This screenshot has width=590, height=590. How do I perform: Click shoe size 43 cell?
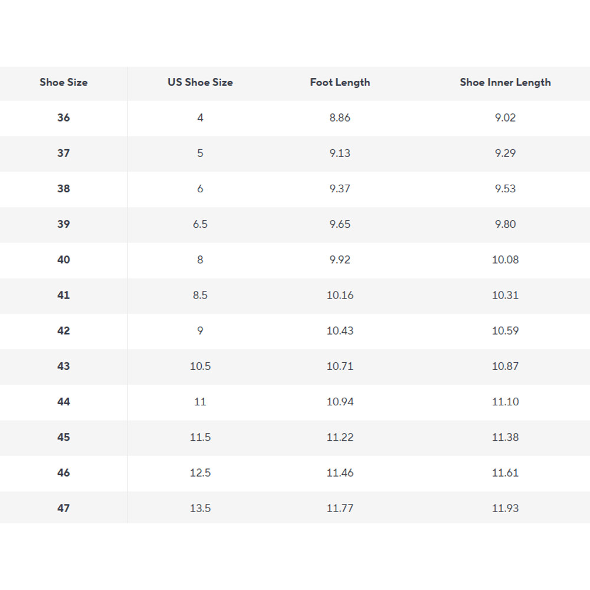pos(64,366)
